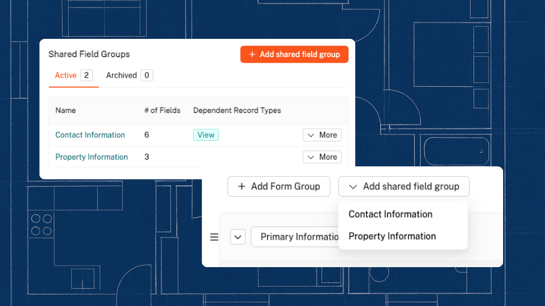
Task: Switch to the Archived tab
Action: point(121,75)
